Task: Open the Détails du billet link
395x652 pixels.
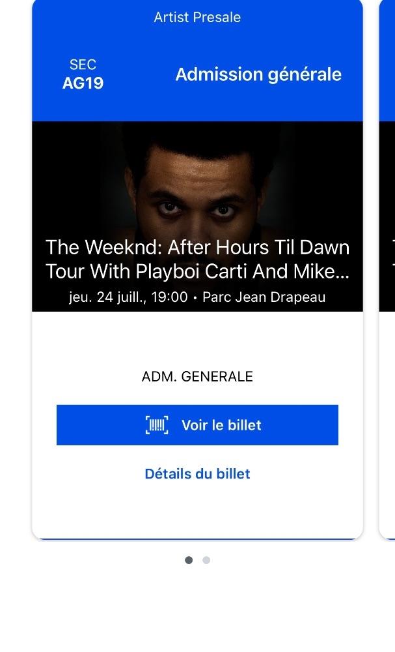Action: click(197, 474)
